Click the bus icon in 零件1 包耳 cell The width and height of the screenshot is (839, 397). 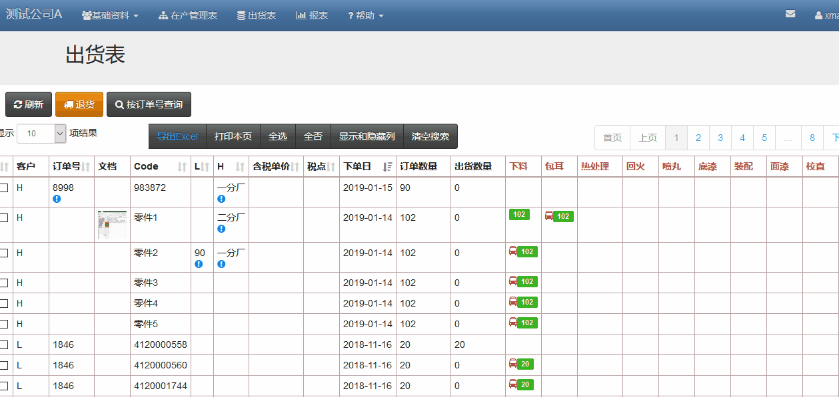(x=549, y=215)
